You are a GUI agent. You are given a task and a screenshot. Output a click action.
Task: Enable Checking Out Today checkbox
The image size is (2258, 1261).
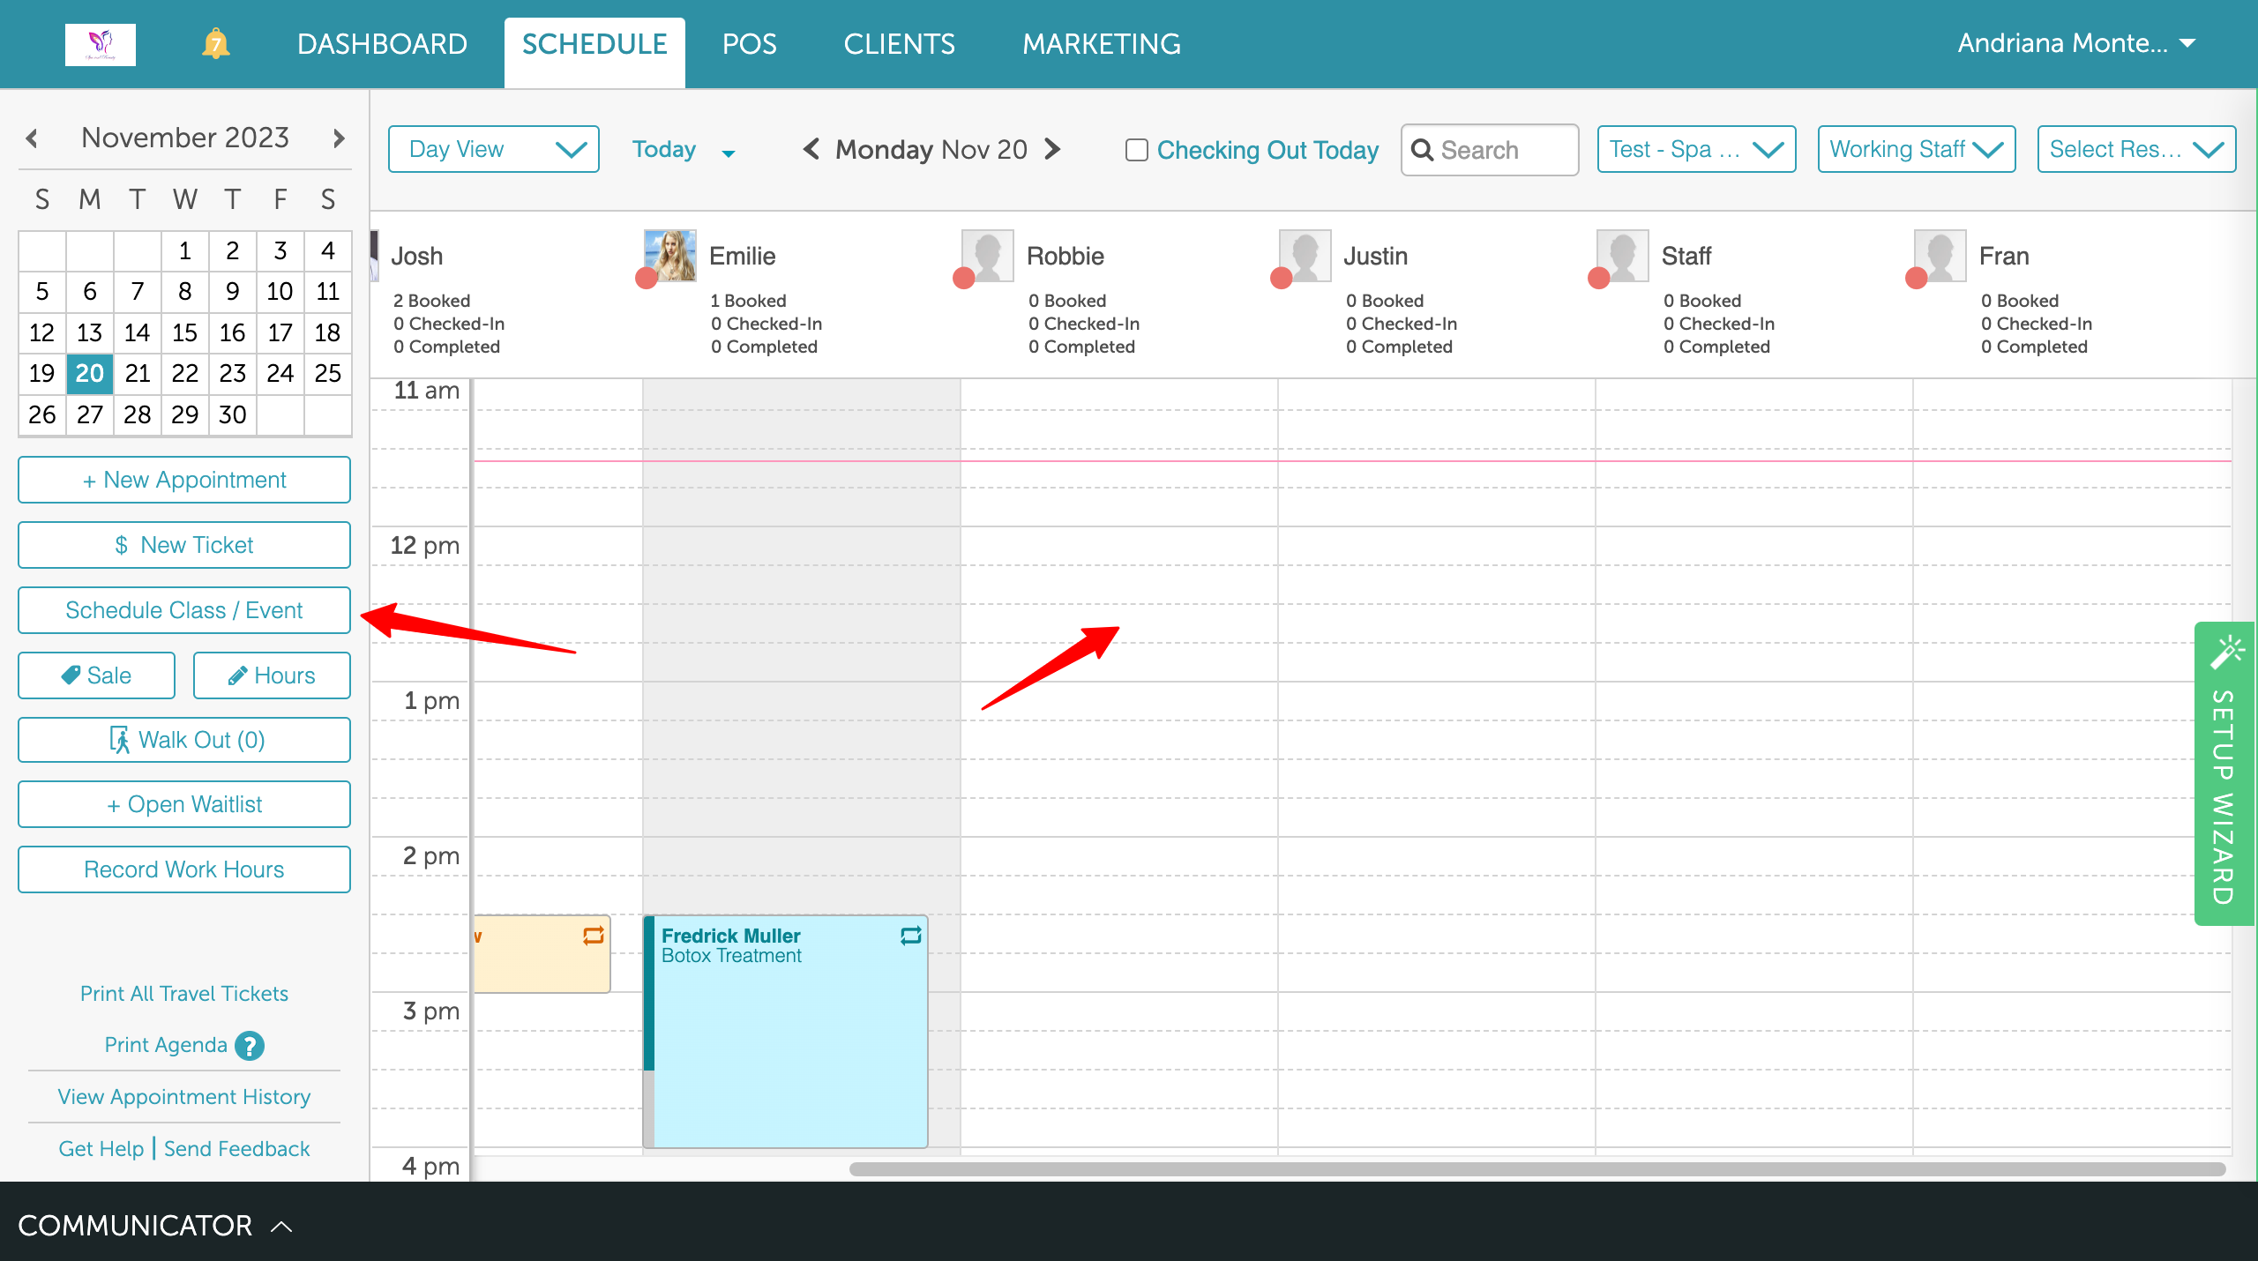point(1137,150)
